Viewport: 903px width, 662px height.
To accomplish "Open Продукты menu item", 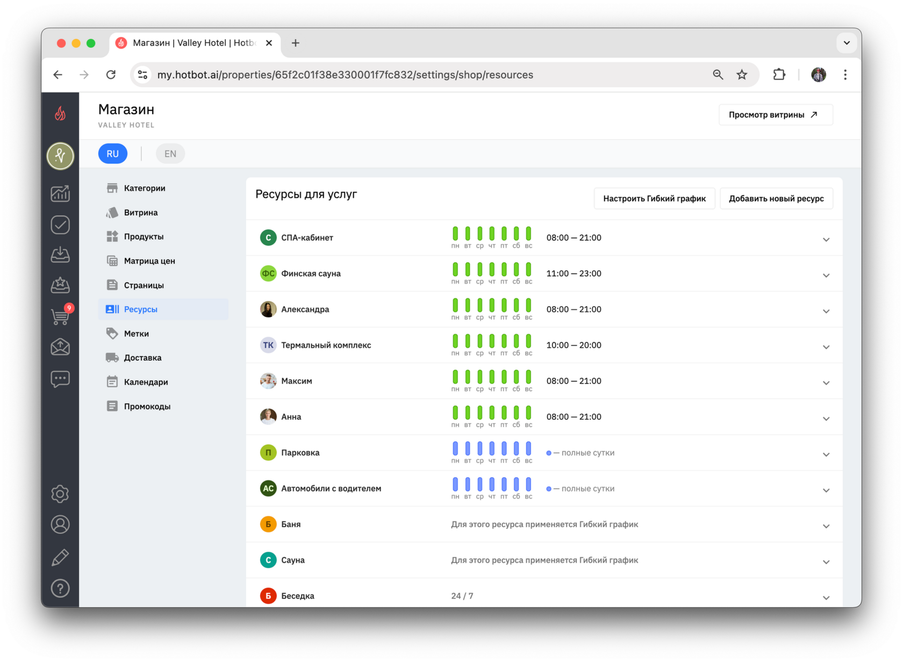I will (x=163, y=236).
